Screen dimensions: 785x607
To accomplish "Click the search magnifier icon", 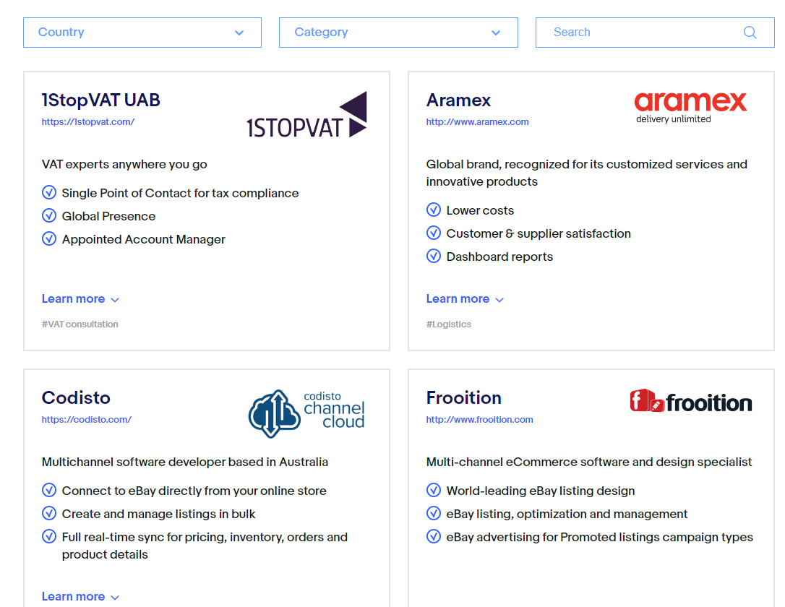I will point(750,33).
